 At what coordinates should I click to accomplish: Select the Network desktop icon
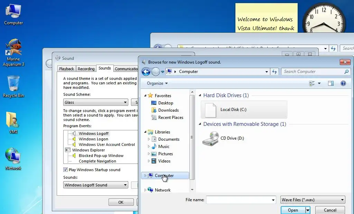13,159
